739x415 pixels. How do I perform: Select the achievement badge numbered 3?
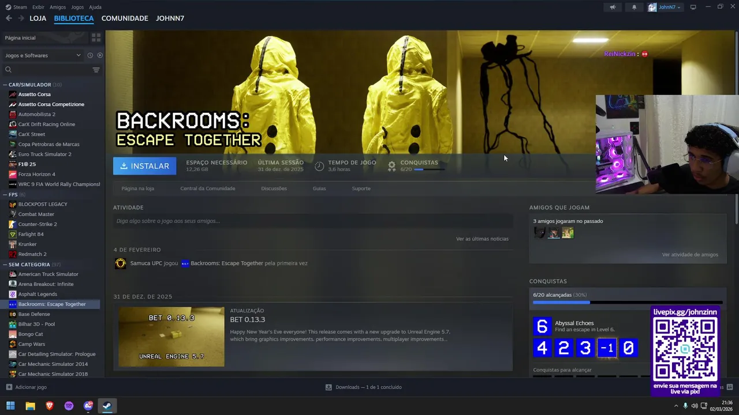tap(585, 348)
